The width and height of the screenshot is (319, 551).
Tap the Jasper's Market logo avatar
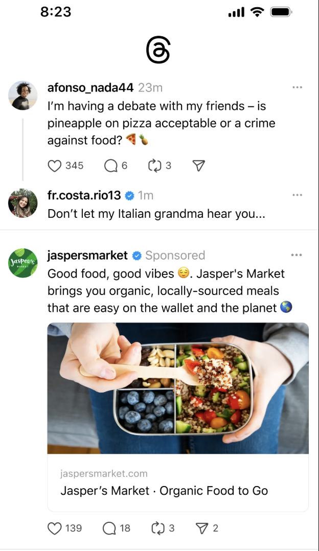pos(23,263)
